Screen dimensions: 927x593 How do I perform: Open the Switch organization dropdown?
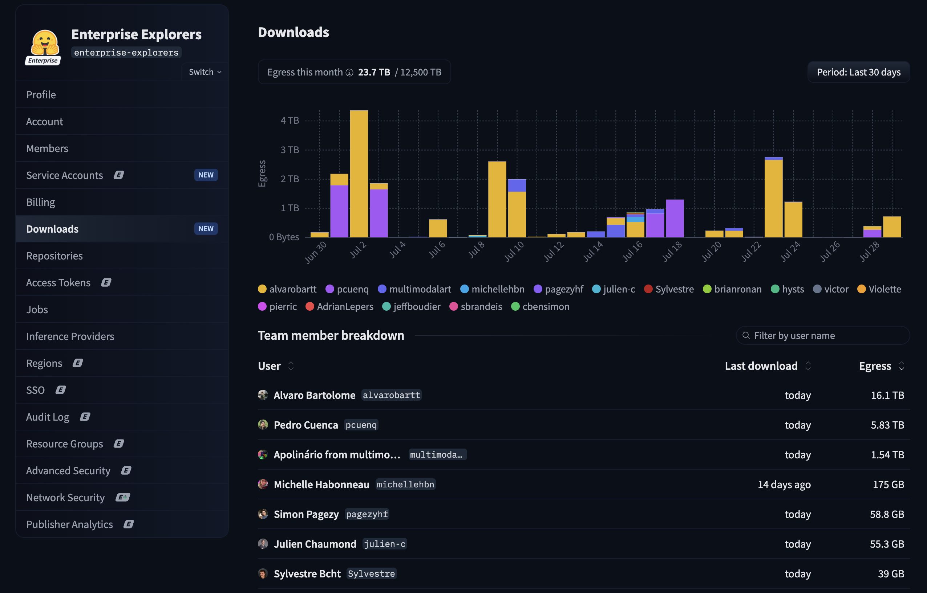pos(205,72)
